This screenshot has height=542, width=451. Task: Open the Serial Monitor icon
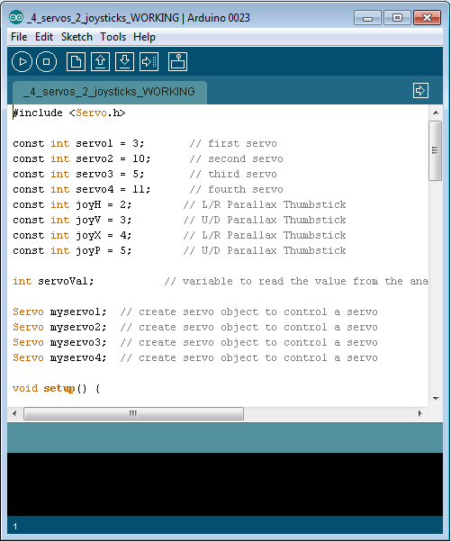178,62
